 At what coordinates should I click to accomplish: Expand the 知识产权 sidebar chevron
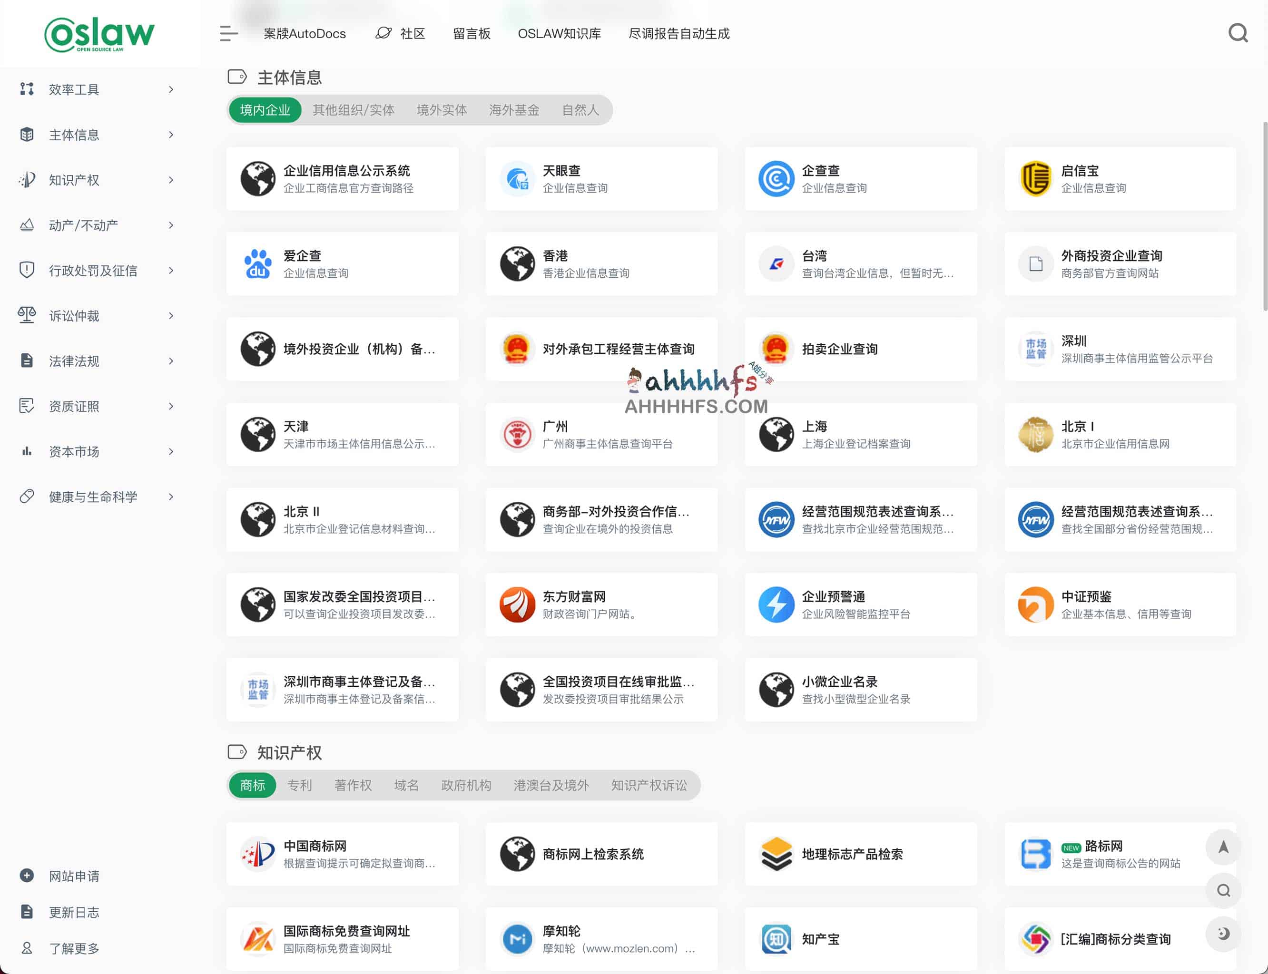pyautogui.click(x=170, y=180)
